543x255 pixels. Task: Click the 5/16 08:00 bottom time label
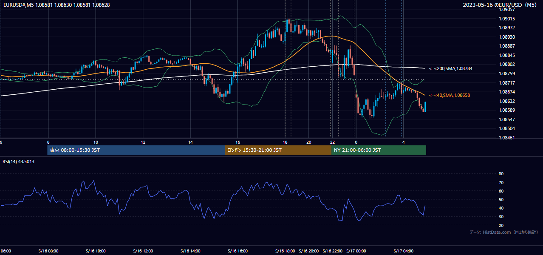[x=48, y=251]
